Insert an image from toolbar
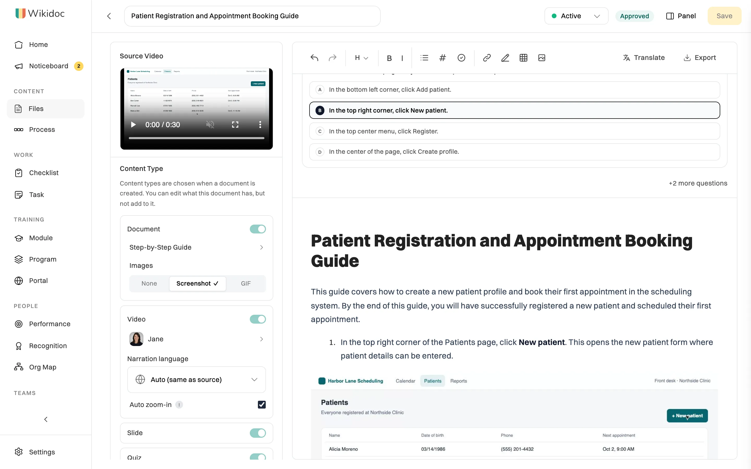The height and width of the screenshot is (469, 751). pos(542,58)
